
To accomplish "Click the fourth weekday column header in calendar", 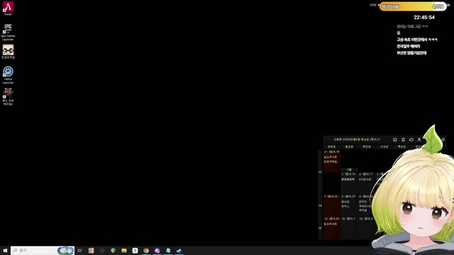I will click(384, 147).
